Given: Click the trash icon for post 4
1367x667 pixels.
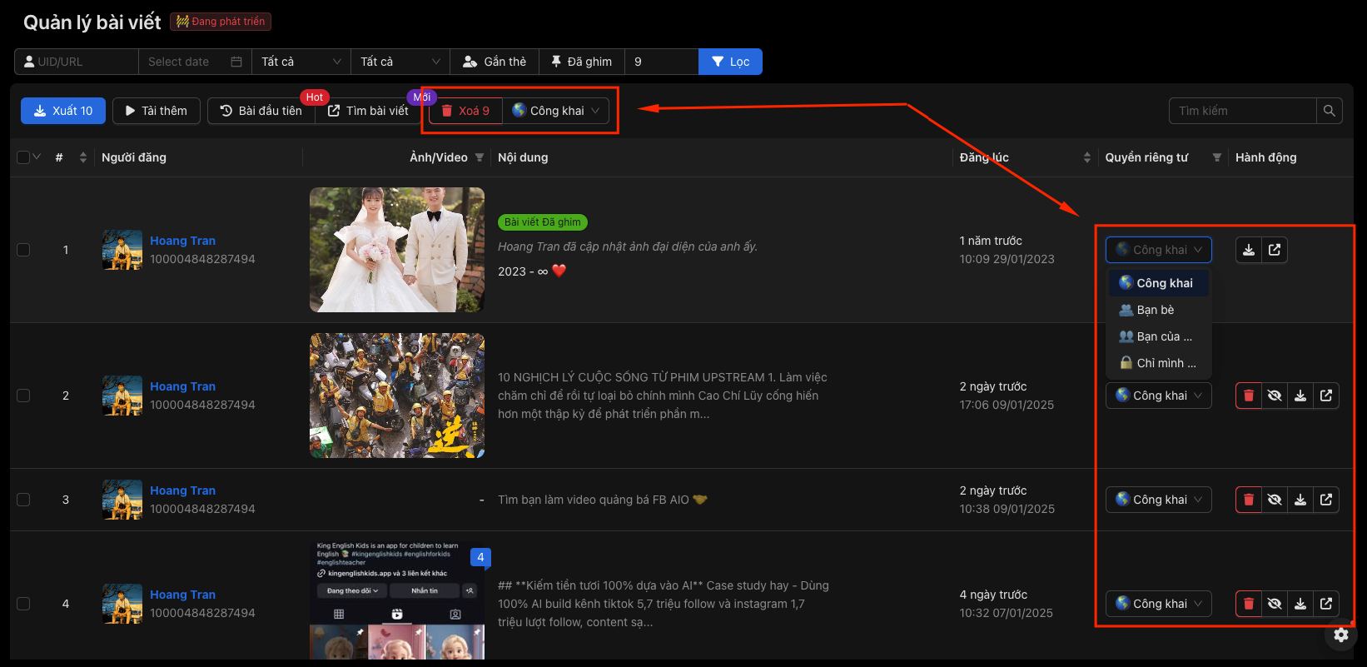Looking at the screenshot, I should pyautogui.click(x=1248, y=604).
